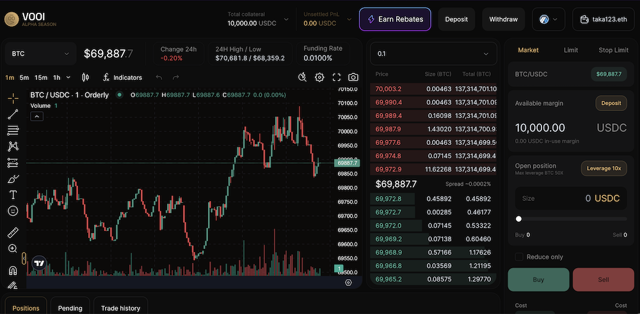This screenshot has width=640, height=314.
Task: Activate the zoom in tool
Action: 13,248
